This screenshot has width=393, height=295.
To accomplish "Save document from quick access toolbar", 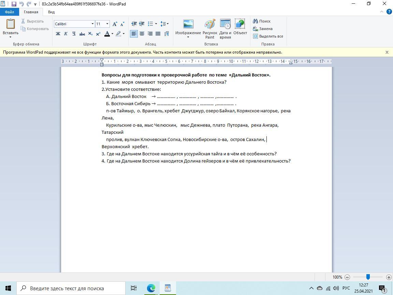I will [14, 4].
